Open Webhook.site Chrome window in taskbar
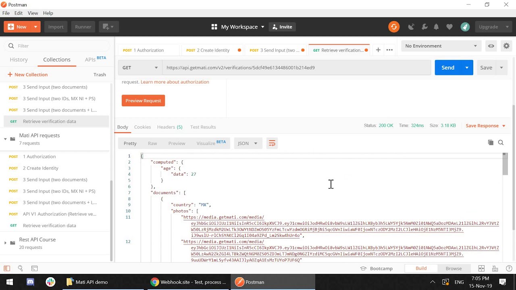 tap(189, 282)
